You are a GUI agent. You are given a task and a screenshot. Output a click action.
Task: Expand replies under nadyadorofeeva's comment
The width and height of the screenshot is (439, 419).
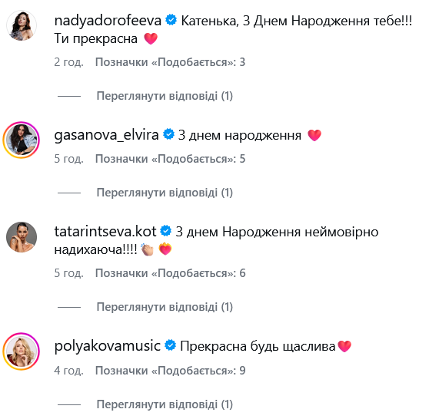[165, 96]
